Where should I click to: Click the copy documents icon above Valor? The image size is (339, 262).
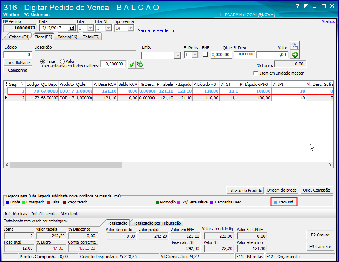tap(295, 46)
